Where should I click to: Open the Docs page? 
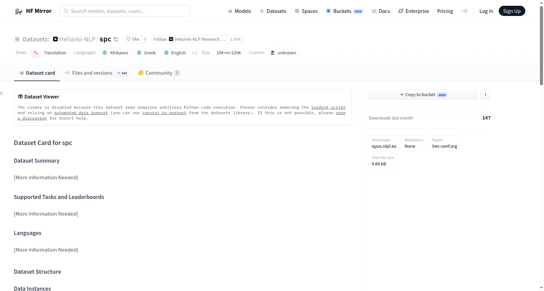pos(381,11)
